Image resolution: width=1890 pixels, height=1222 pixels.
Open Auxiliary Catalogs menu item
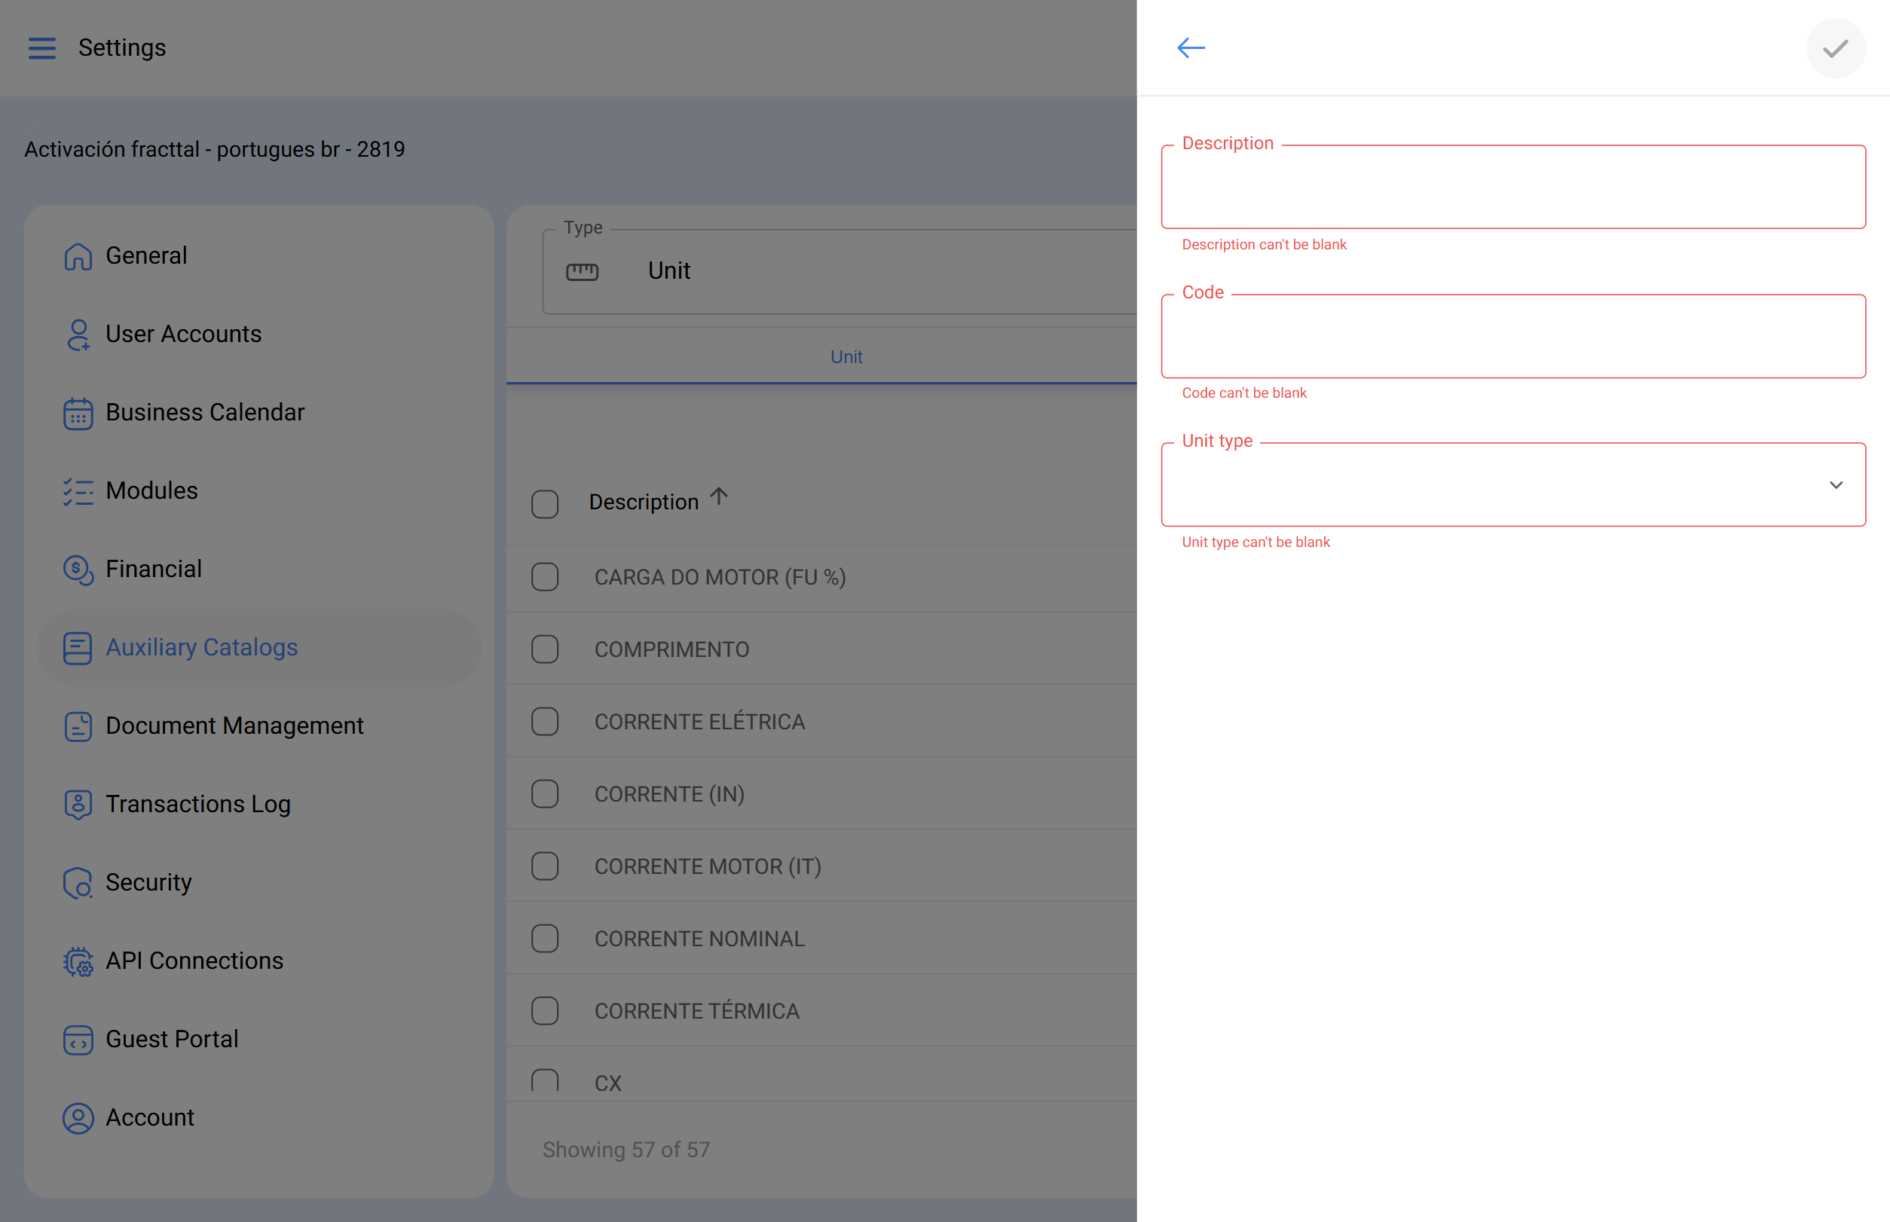tap(202, 647)
